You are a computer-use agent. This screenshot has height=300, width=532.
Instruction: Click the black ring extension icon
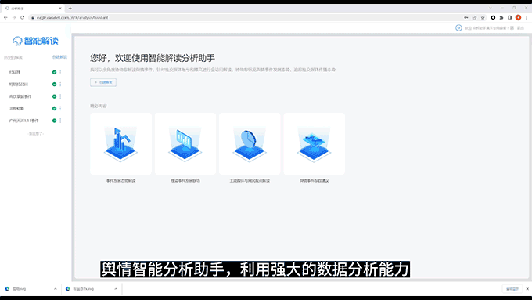point(493,18)
